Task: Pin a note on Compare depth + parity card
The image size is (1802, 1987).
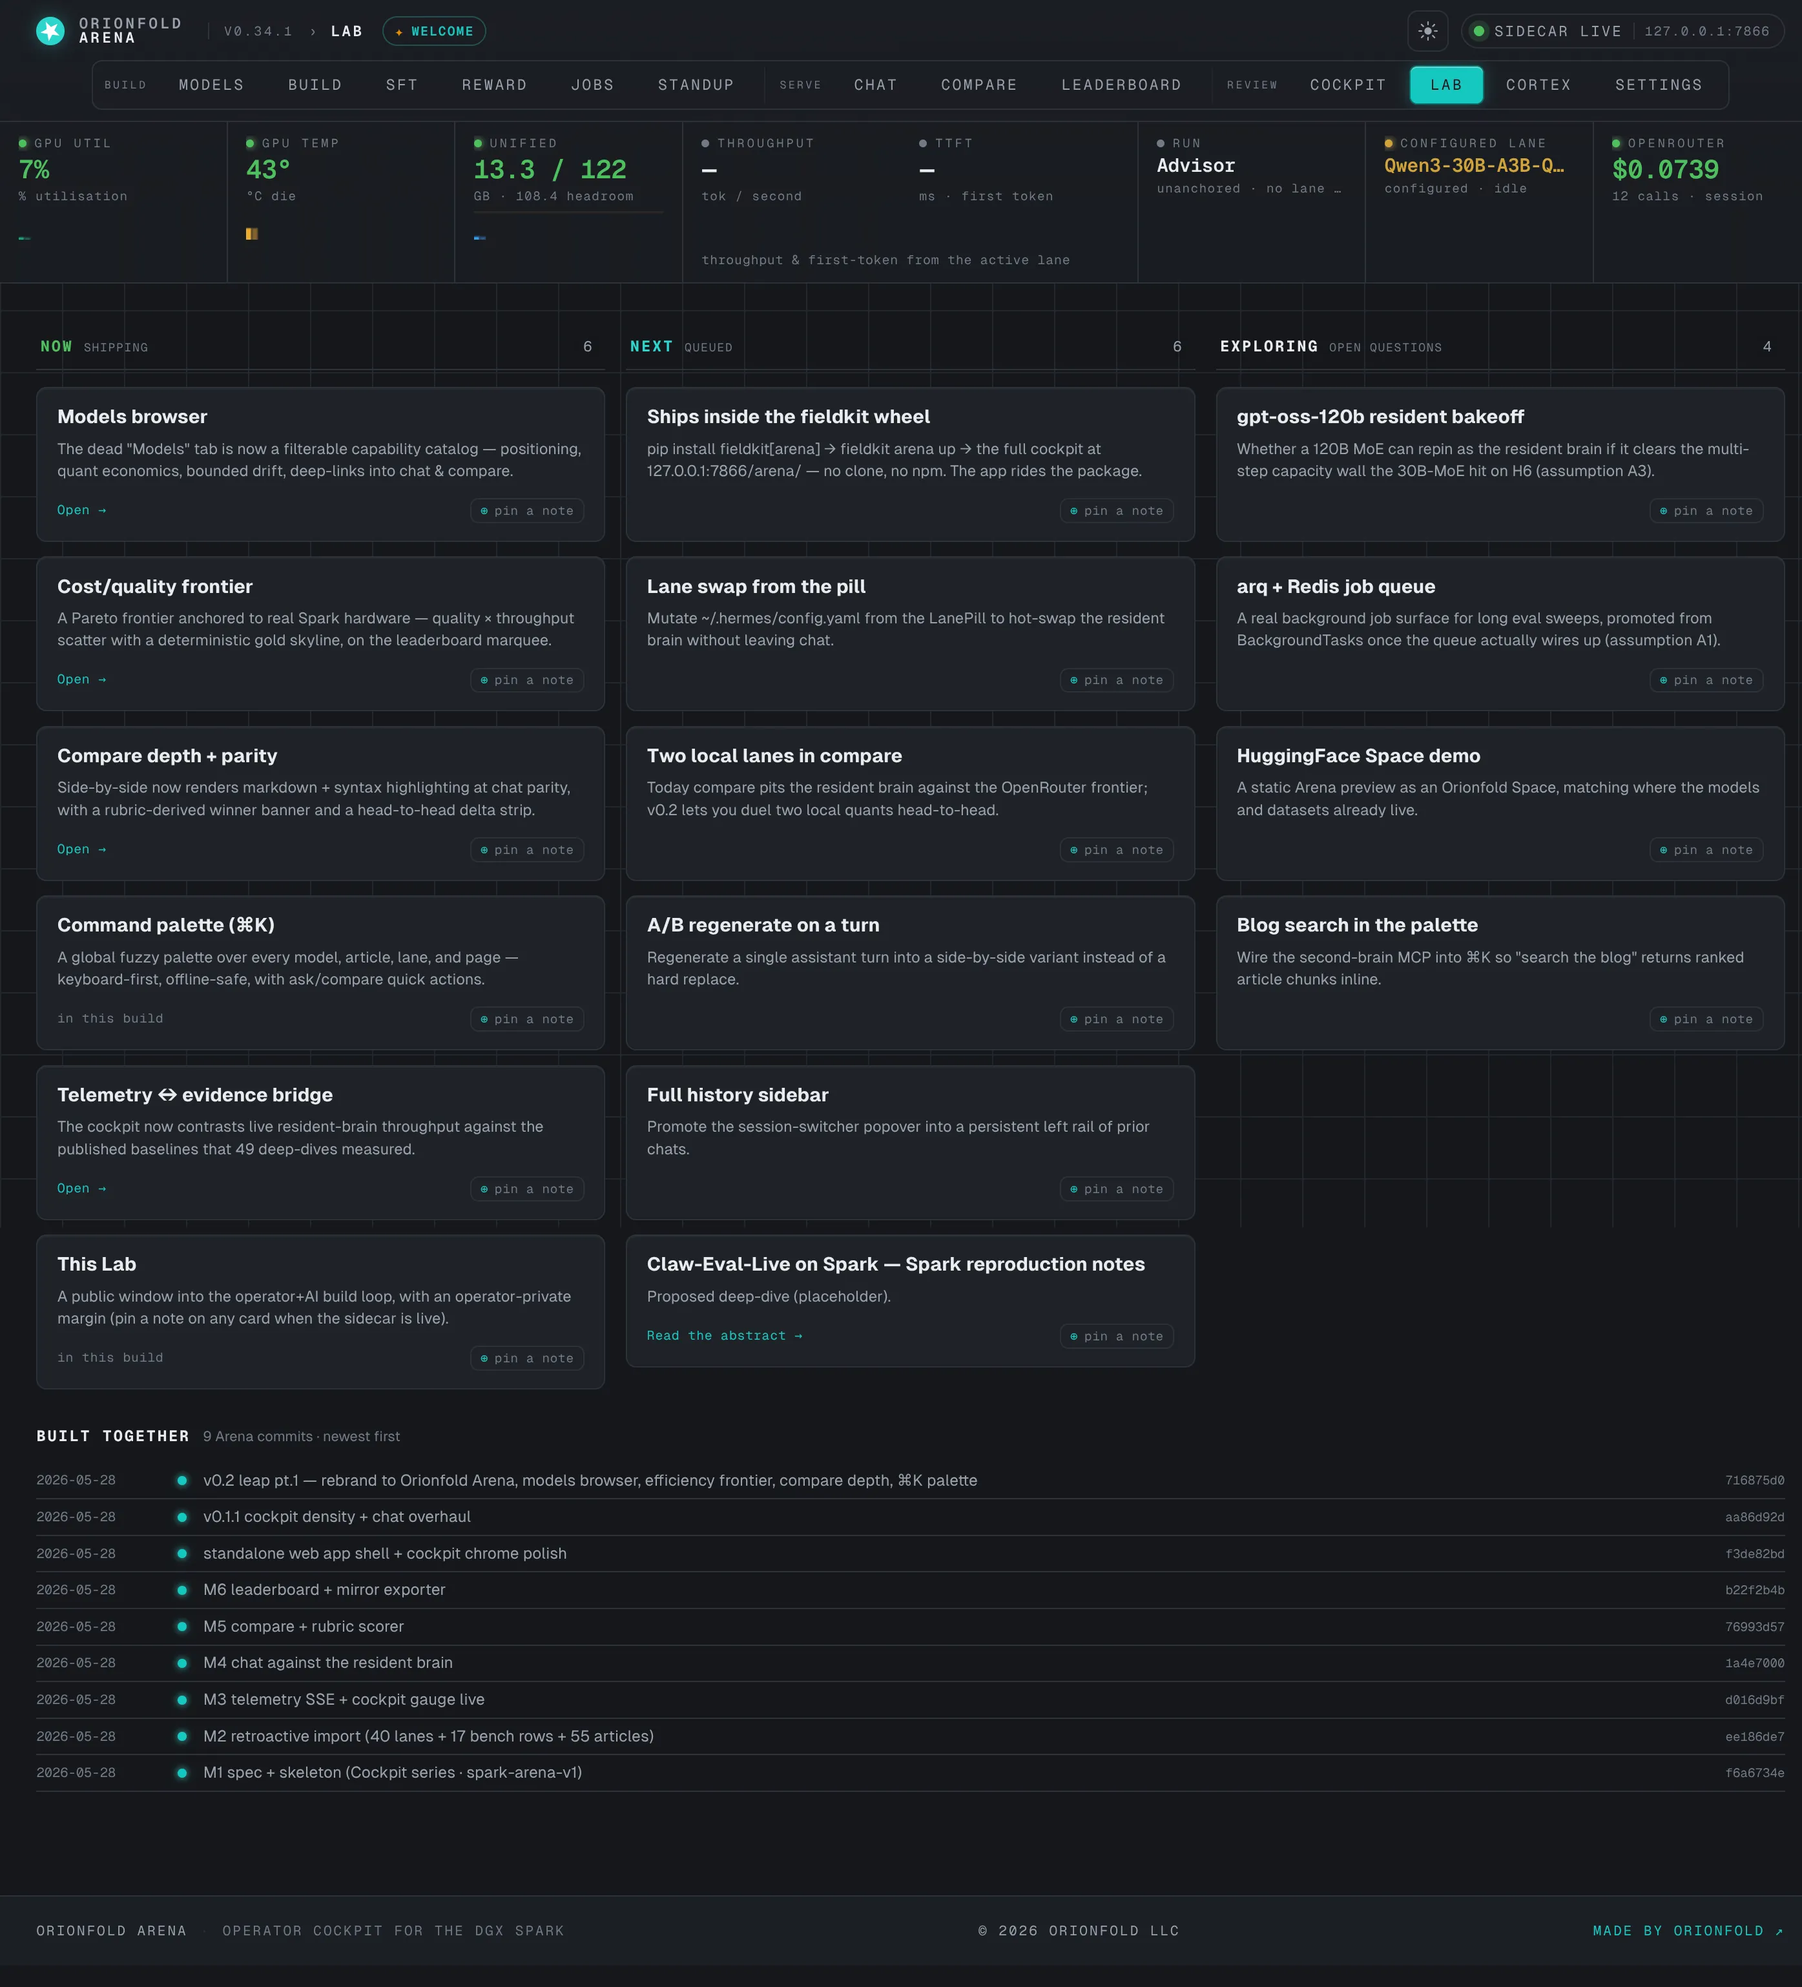Action: pos(527,849)
